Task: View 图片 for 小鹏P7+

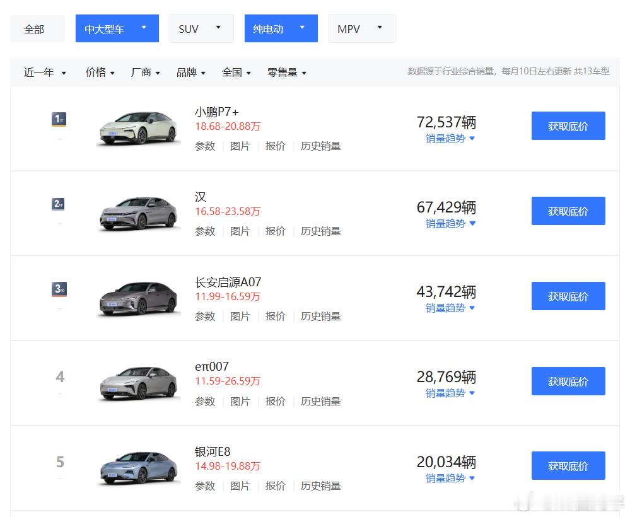Action: click(x=240, y=146)
